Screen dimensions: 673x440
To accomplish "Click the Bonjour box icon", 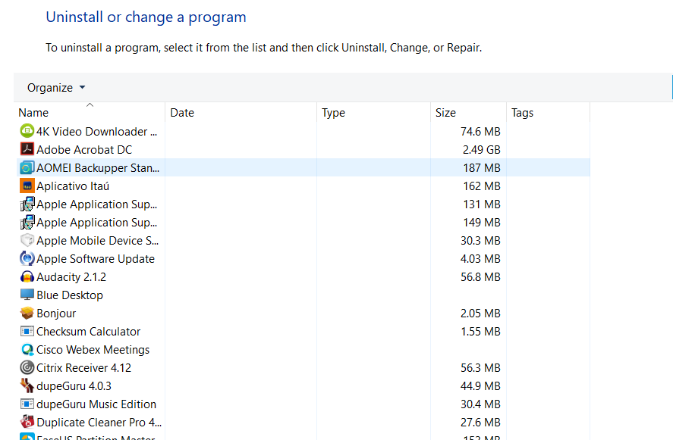I will (27, 313).
